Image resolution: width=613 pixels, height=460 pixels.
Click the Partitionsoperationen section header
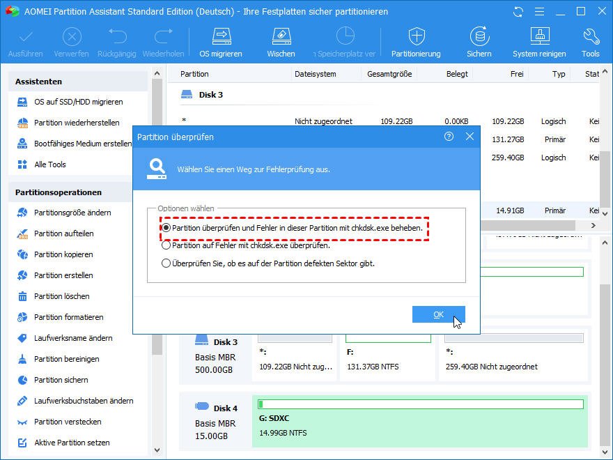[70, 192]
